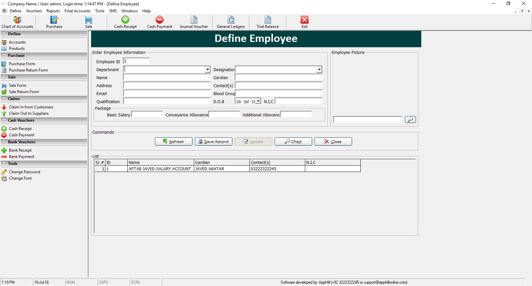The width and height of the screenshot is (532, 286).
Task: Browse for employee picture magnifier button
Action: (x=410, y=119)
